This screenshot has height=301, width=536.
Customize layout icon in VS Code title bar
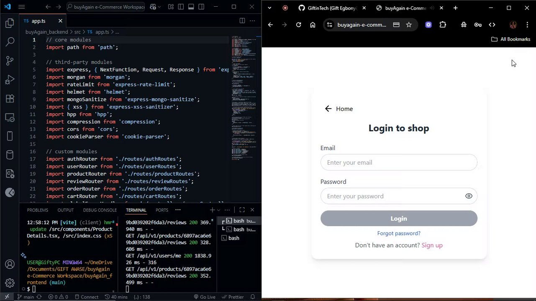(171, 7)
